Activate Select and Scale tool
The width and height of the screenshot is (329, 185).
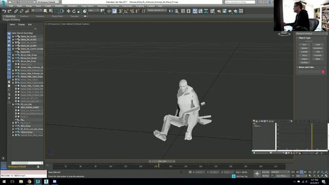(x=79, y=11)
